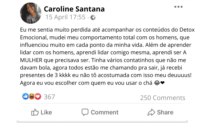Open the three-dot post options menu
Viewport: 198px width, 123px height.
178,7
